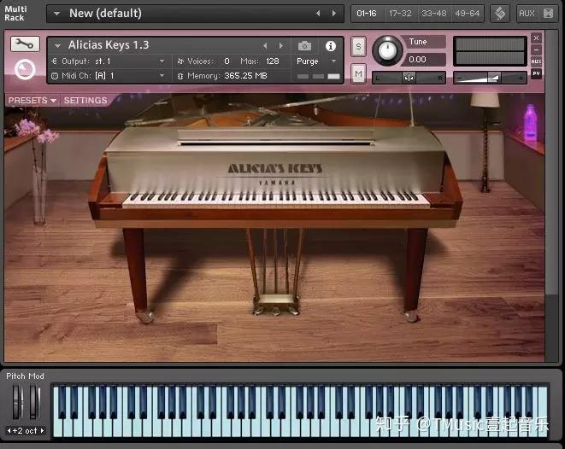Minimize the instrument header view
Image resolution: width=565 pixels, height=449 pixels.
click(x=536, y=50)
